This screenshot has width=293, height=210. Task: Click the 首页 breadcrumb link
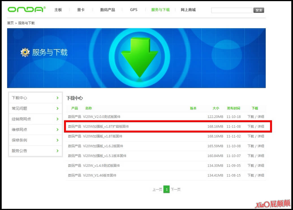10,23
